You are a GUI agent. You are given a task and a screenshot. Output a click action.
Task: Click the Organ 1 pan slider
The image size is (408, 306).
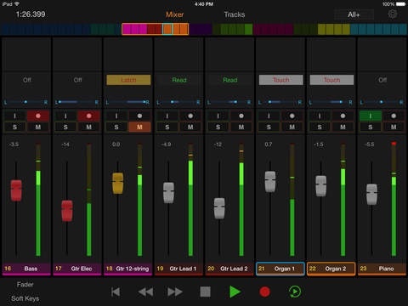[x=280, y=102]
